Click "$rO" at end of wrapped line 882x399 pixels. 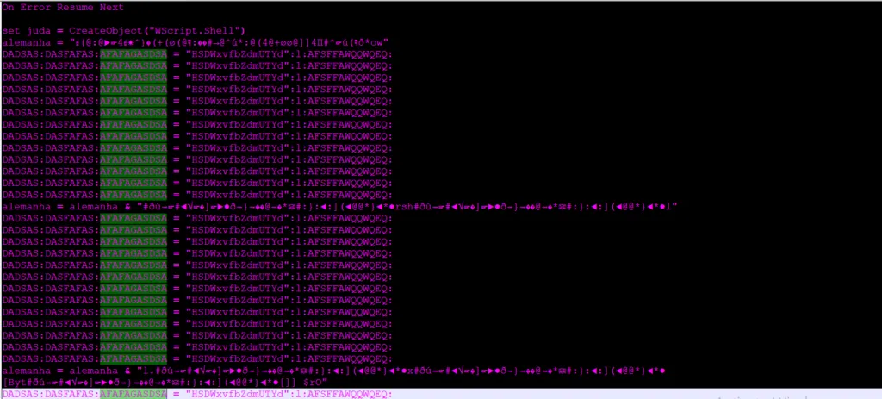pos(312,383)
